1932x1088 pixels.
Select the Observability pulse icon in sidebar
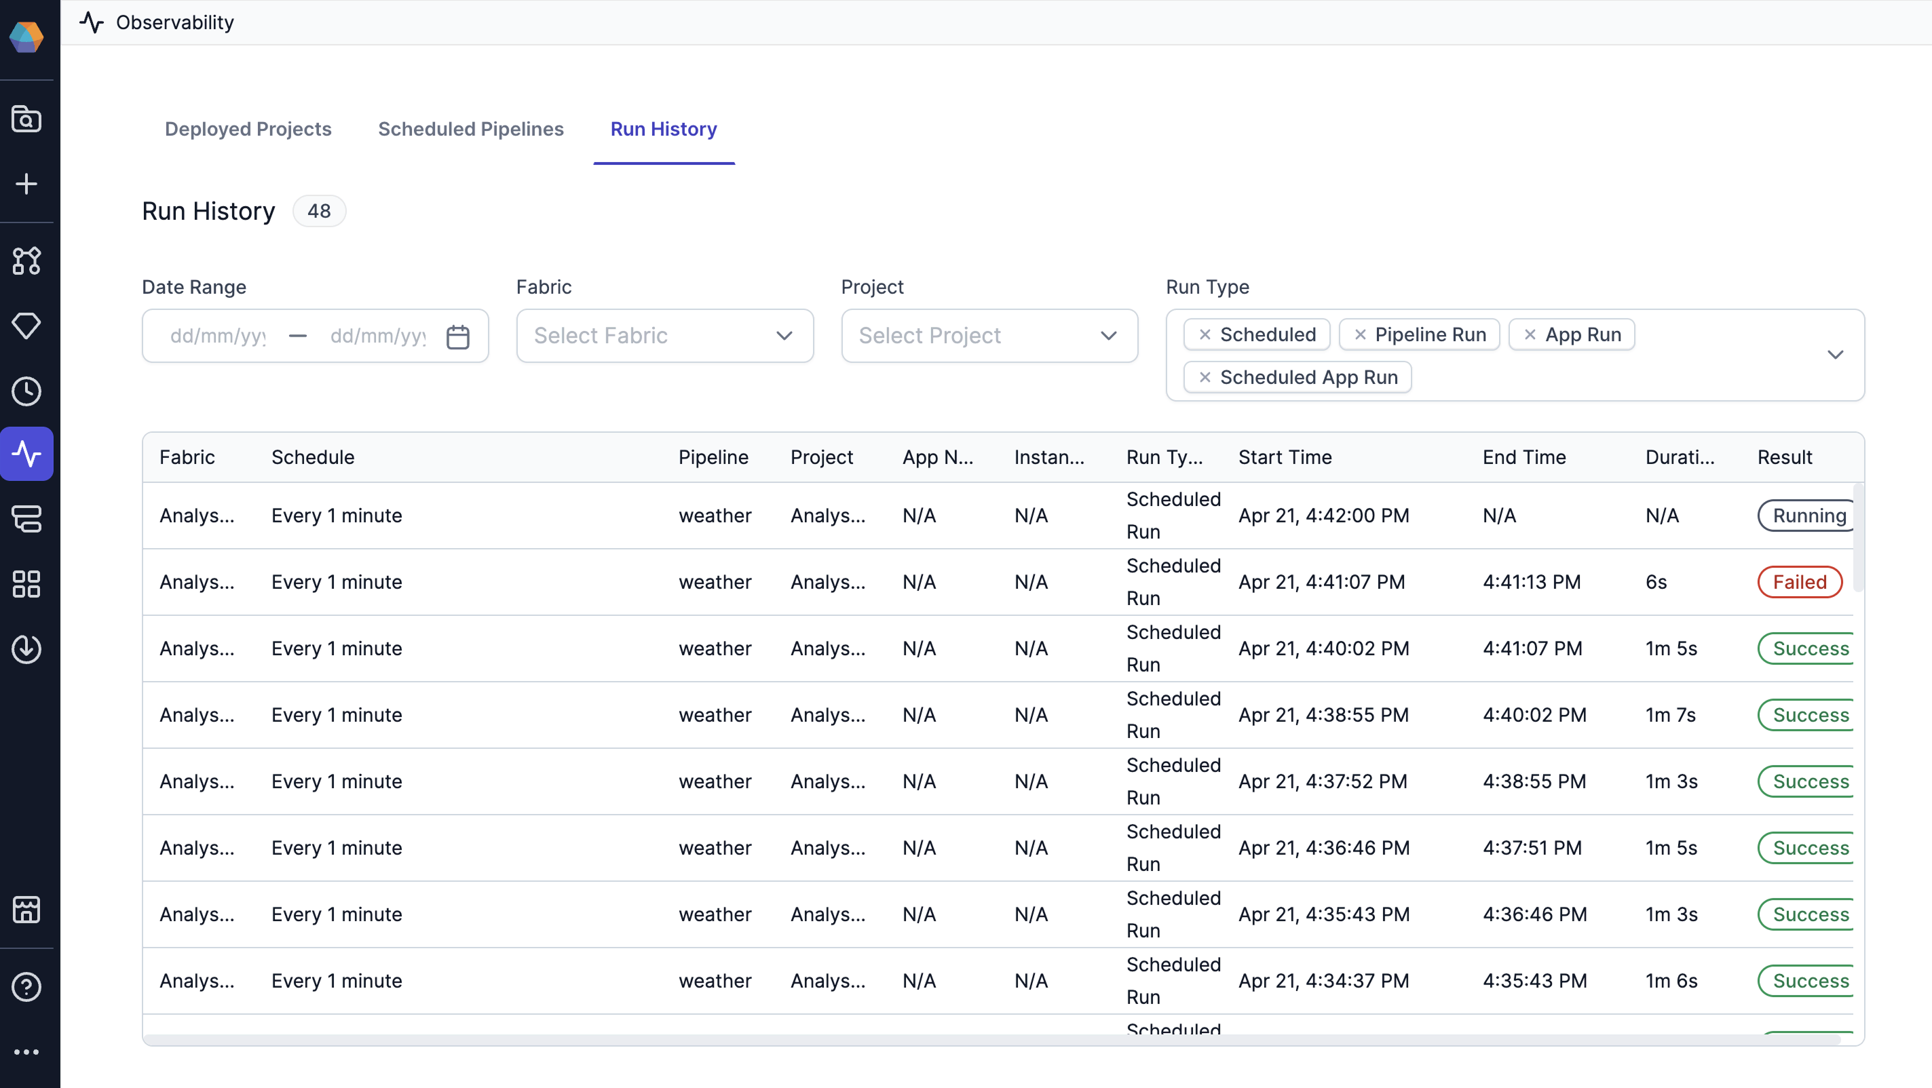tap(26, 454)
